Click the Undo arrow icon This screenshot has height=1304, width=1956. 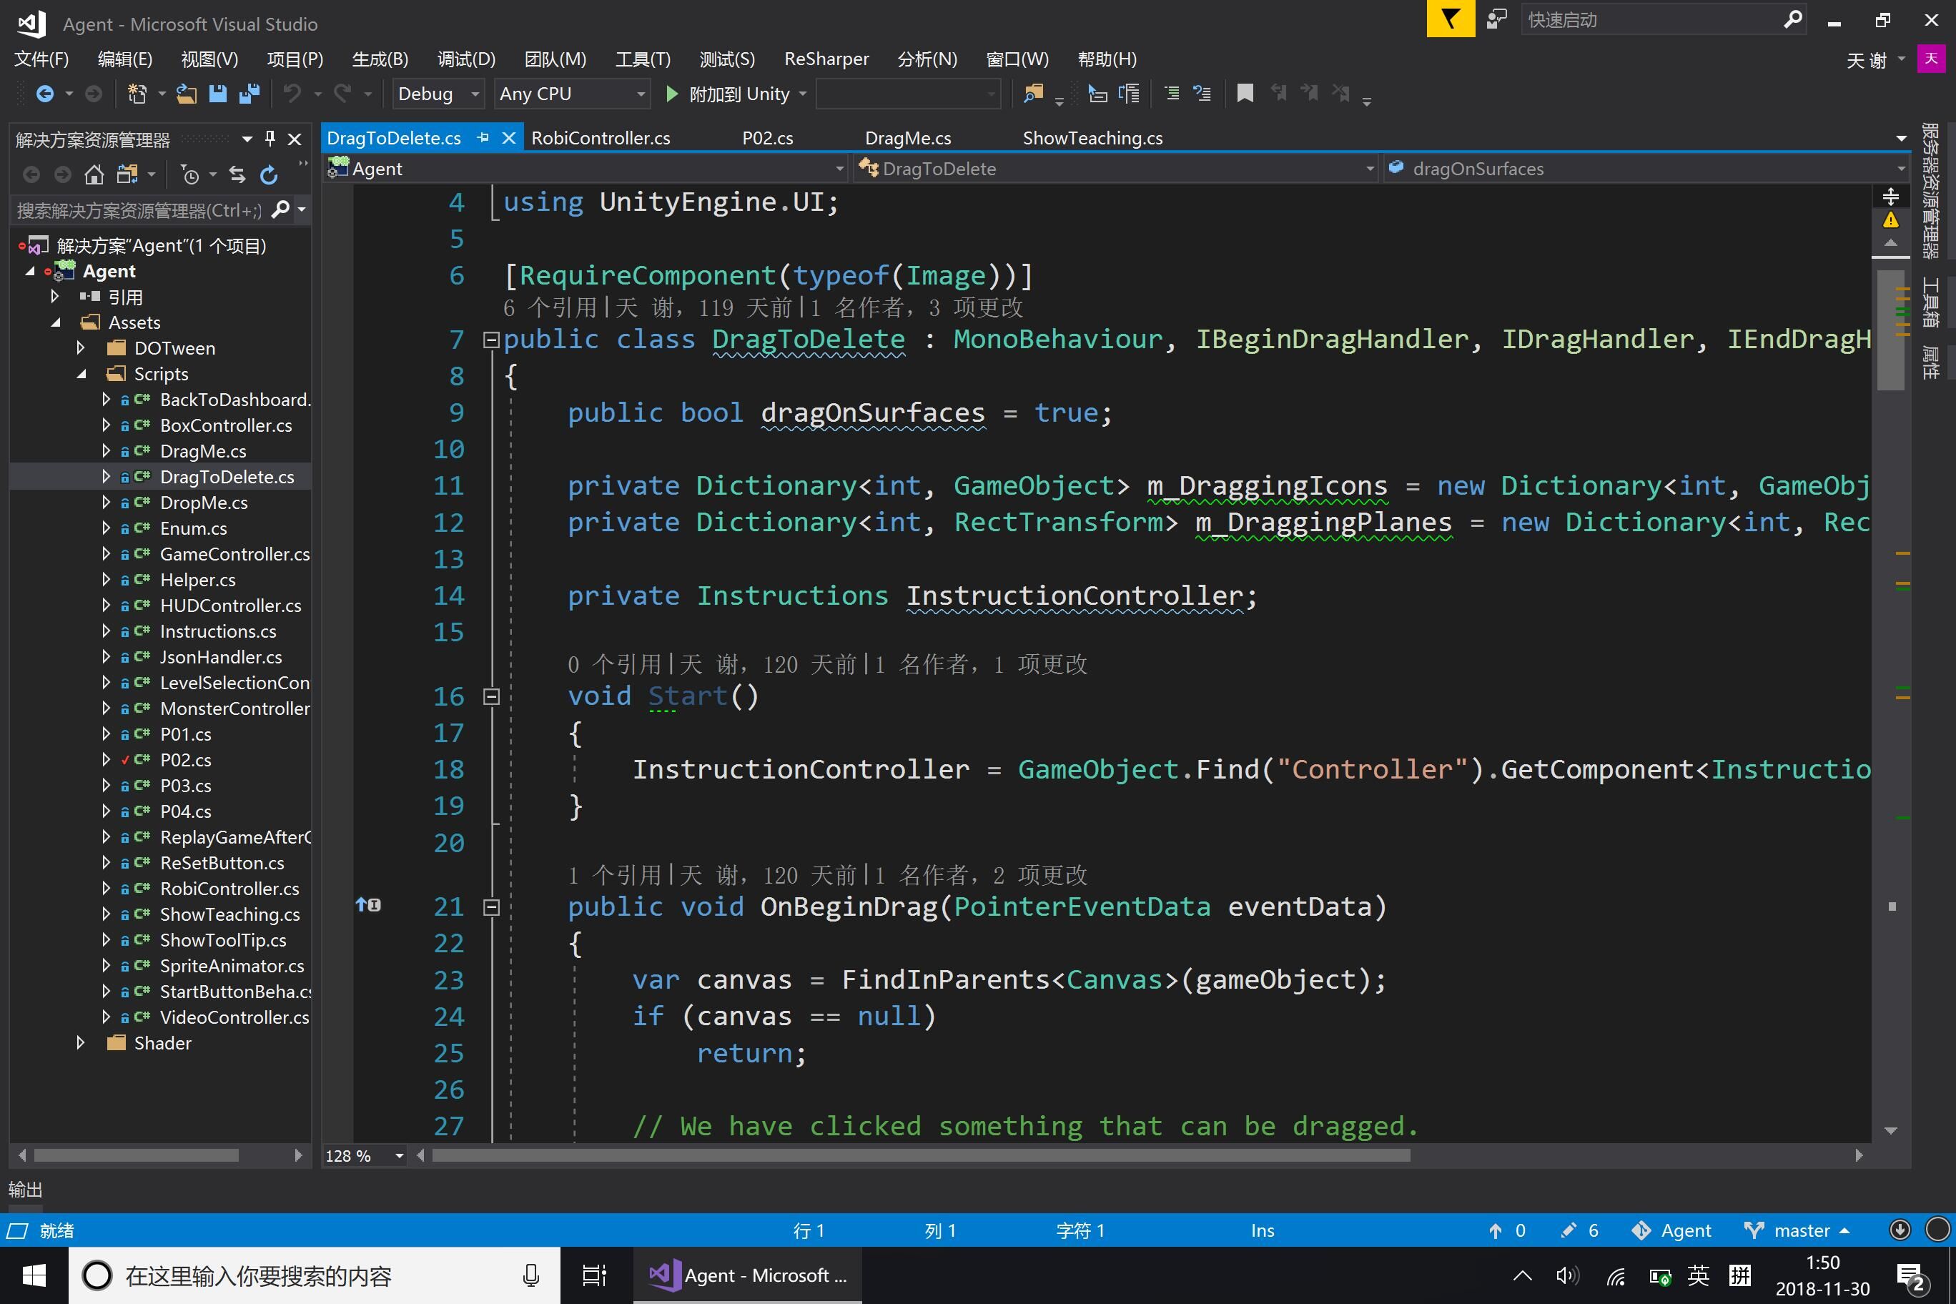tap(292, 94)
